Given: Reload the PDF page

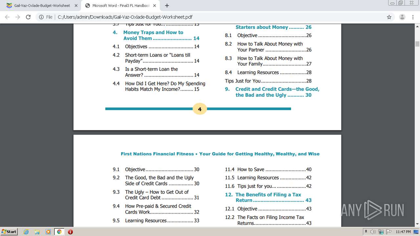Looking at the screenshot, I should pos(28,17).
